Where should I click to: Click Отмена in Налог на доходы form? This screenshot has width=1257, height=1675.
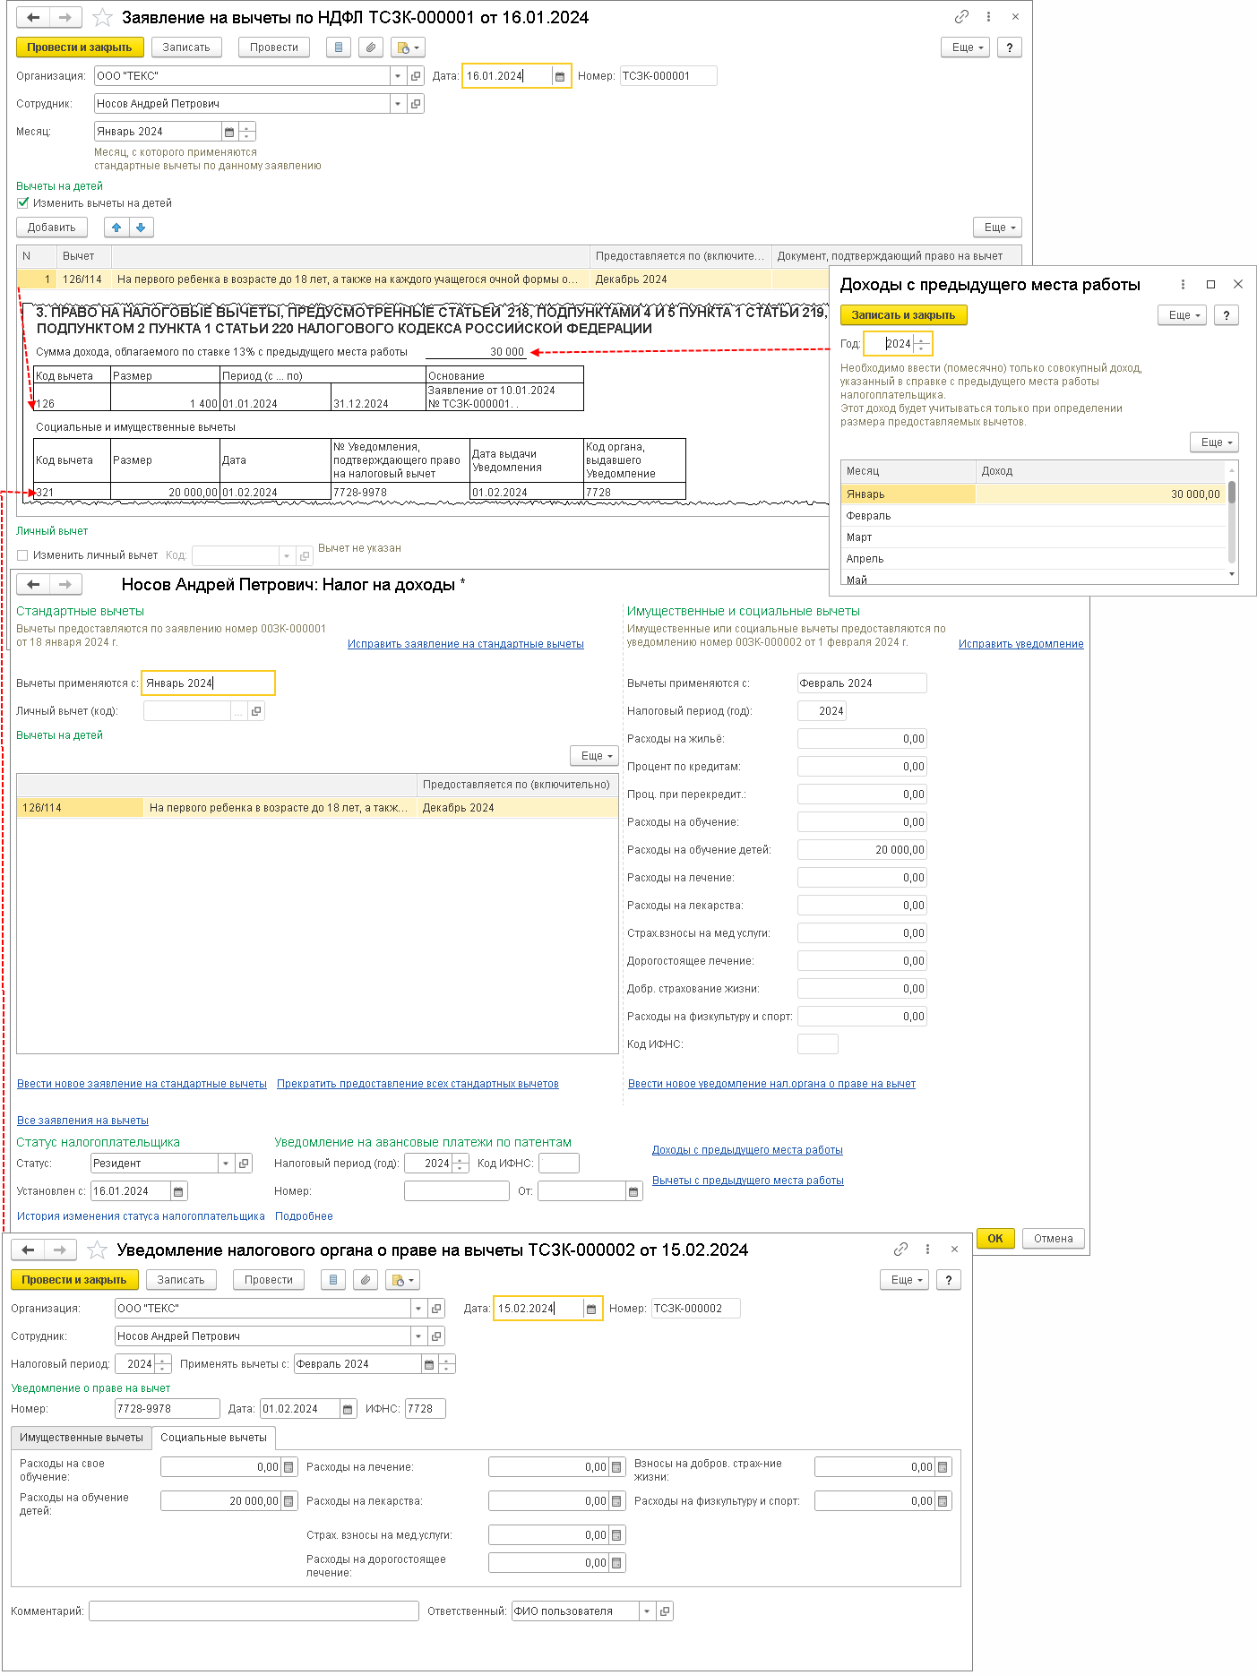click(x=1053, y=1239)
